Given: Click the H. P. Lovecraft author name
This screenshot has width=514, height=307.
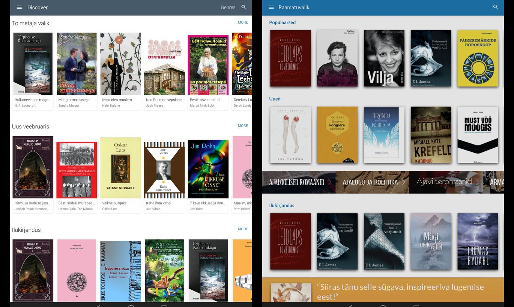Looking at the screenshot, I should pyautogui.click(x=25, y=106).
